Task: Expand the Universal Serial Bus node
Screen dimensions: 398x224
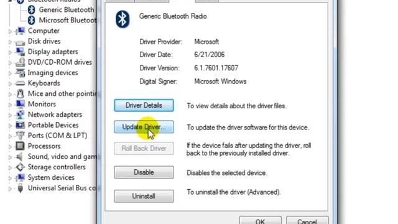Action: point(10,189)
